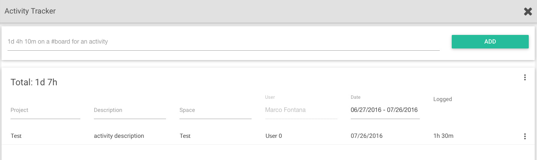Click the Project filter field

(x=45, y=110)
